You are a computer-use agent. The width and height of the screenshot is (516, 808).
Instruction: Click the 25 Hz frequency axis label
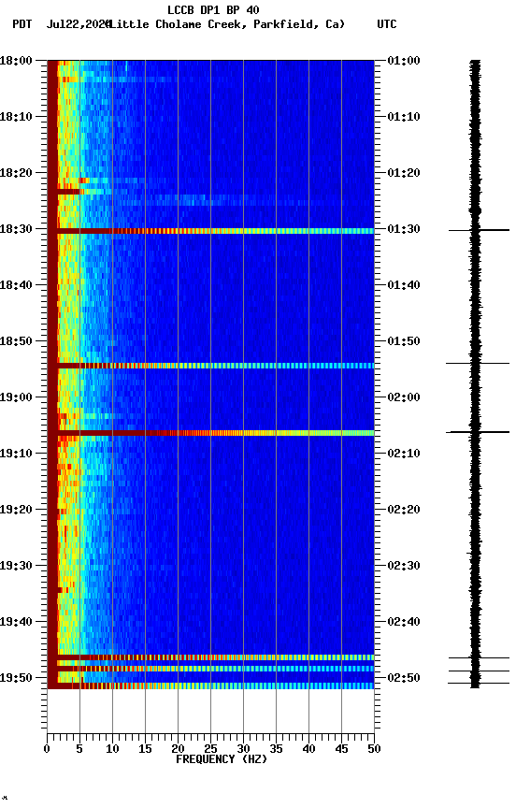tap(210, 750)
